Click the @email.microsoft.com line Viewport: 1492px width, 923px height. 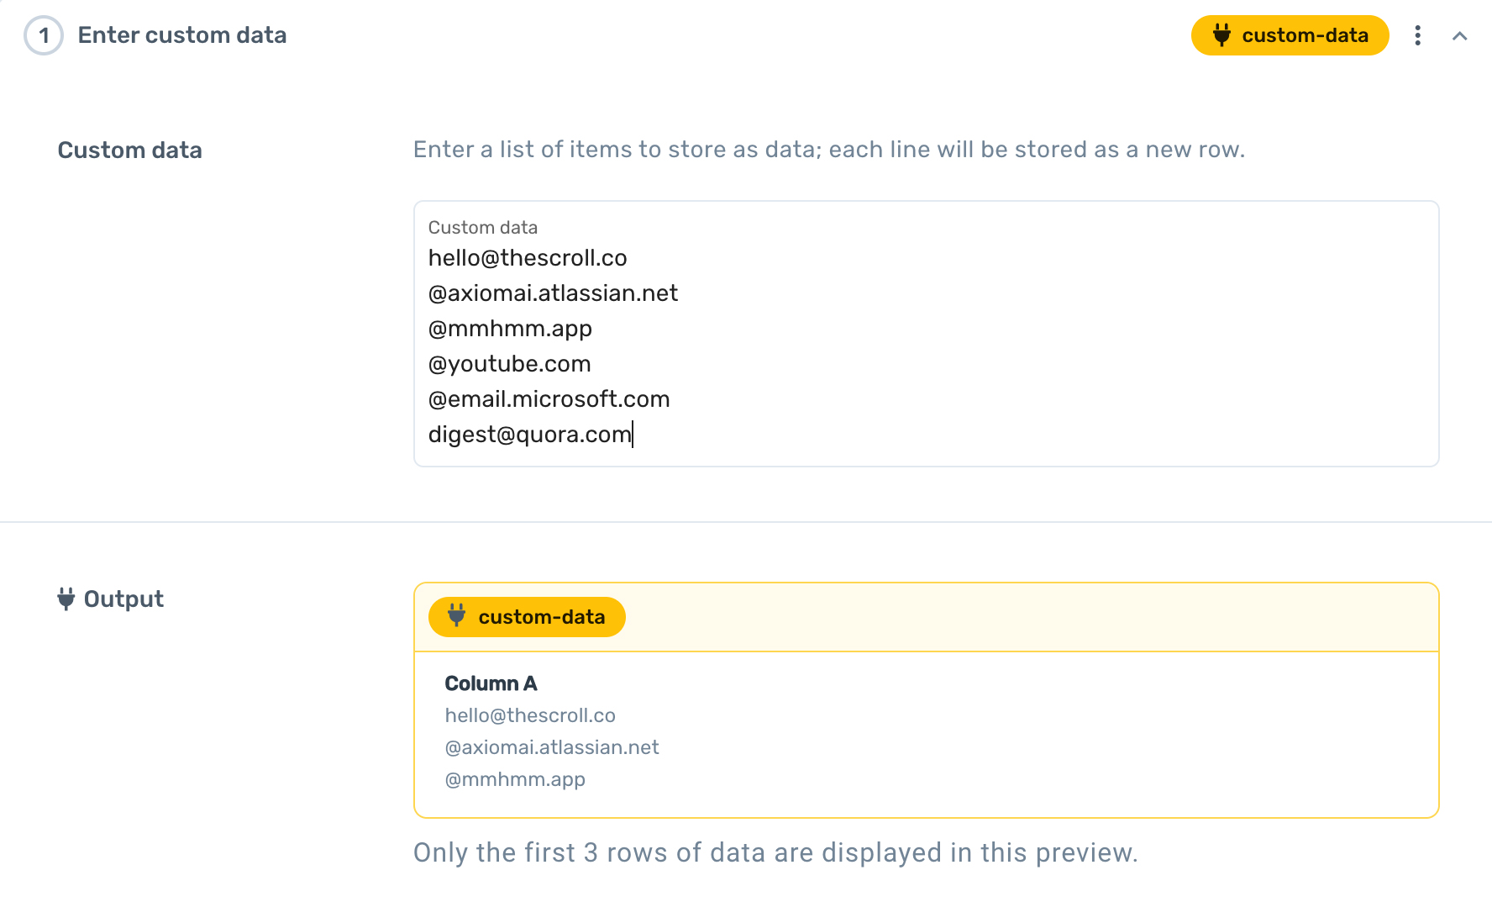pos(549,399)
